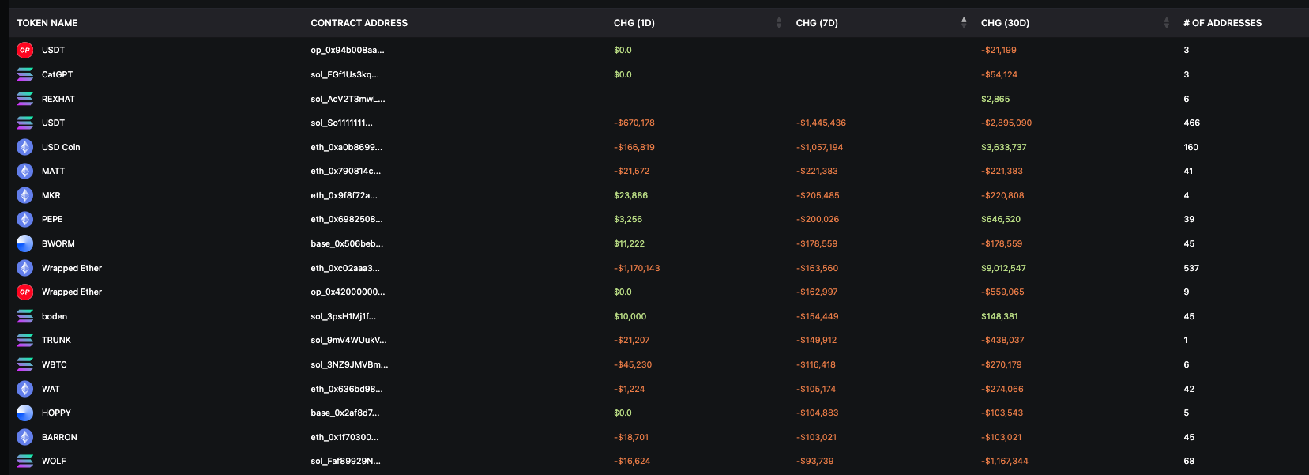The height and width of the screenshot is (475, 1309).
Task: Click the 1D change value -$1,170,143
Action: point(637,268)
